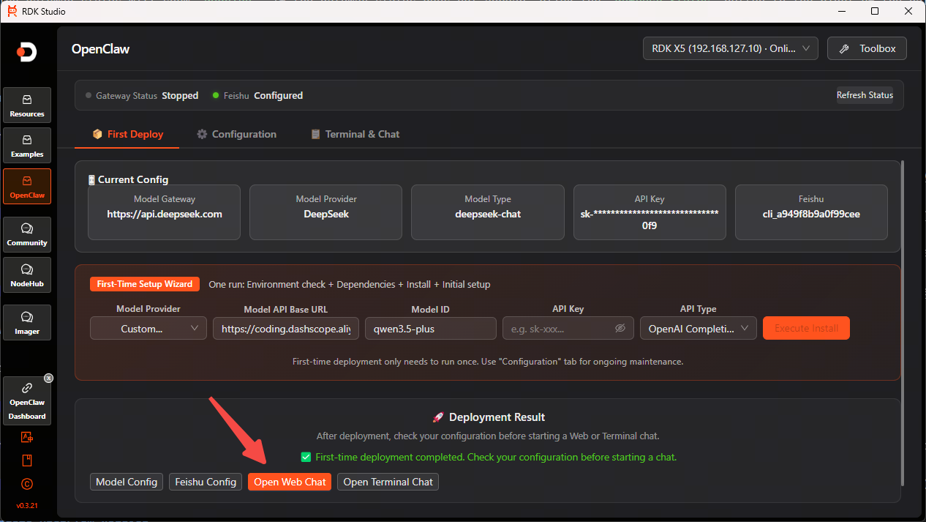Click the Model Gateway card
The width and height of the screenshot is (926, 522).
tap(165, 212)
